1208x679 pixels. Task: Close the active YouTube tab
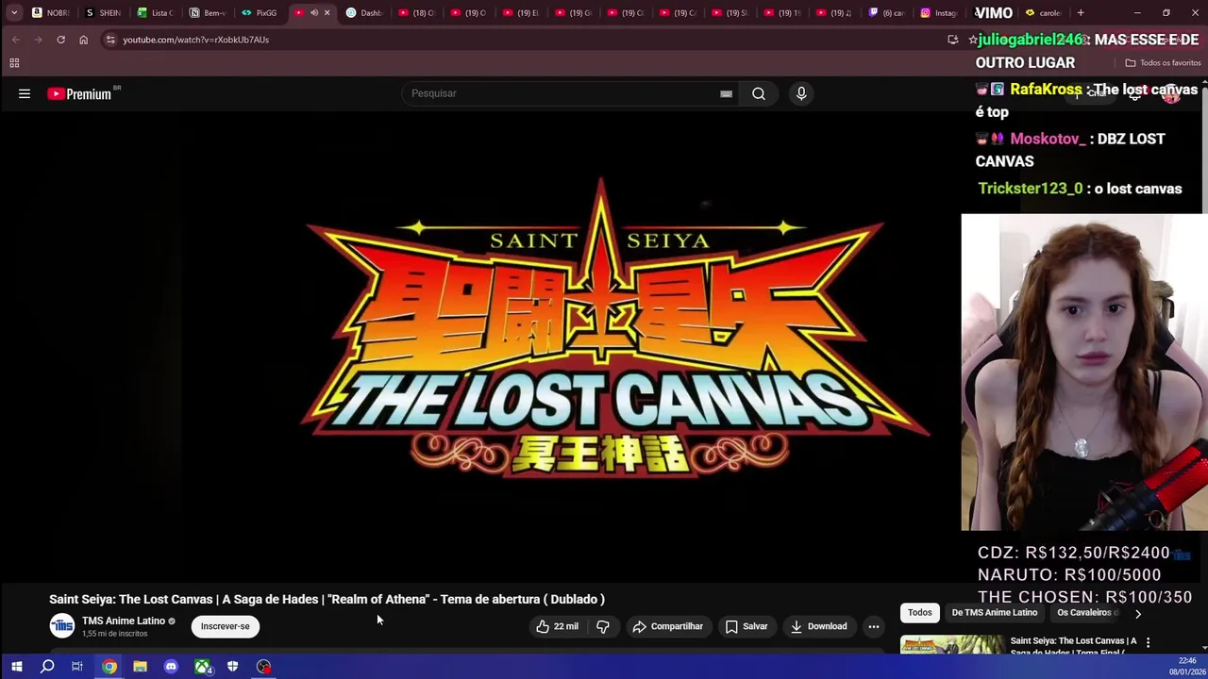coord(327,13)
